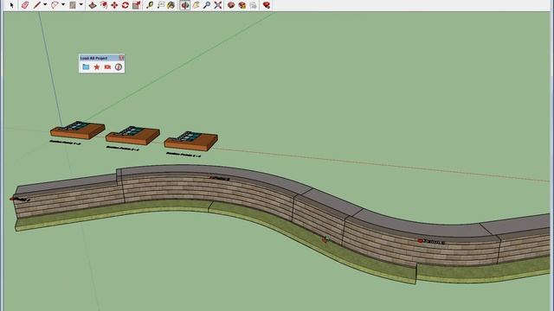554x311 pixels.
Task: Click the greyed LayOut send icon
Action: pos(253,5)
